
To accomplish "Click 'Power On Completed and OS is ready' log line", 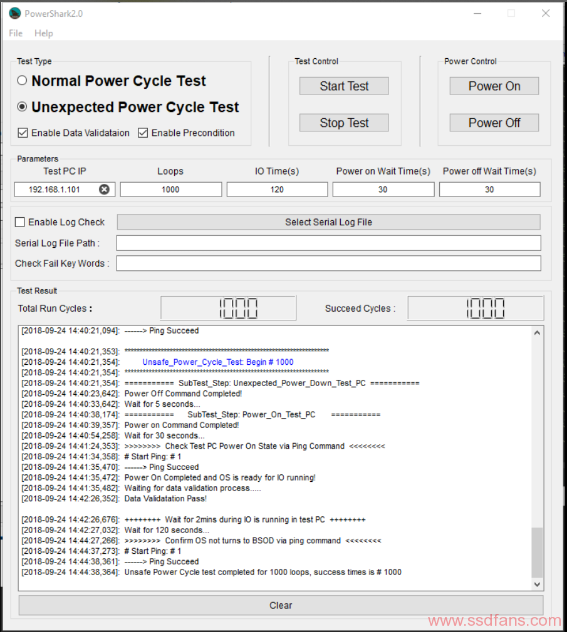I will click(220, 477).
